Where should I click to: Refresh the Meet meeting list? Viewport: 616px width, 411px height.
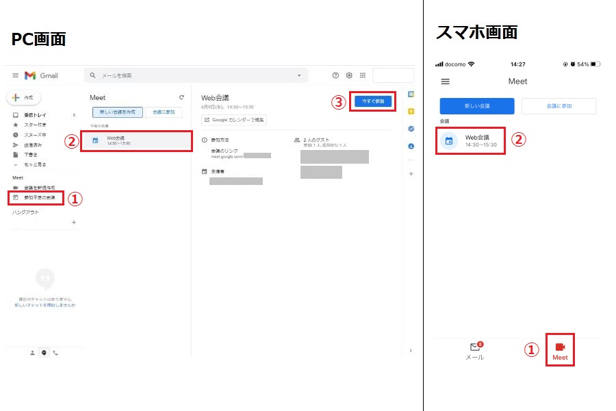click(x=181, y=98)
